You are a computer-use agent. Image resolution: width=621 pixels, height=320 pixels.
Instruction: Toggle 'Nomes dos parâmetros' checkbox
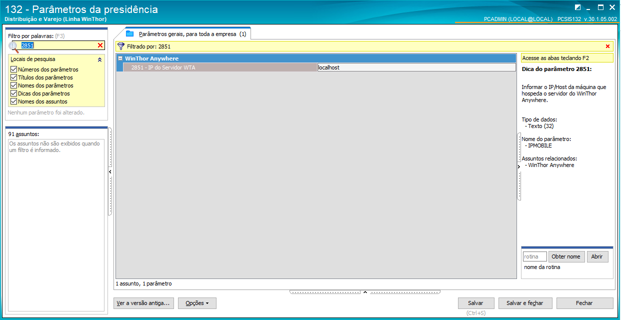(x=13, y=85)
